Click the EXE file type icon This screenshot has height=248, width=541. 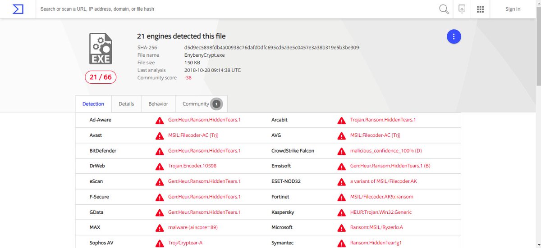click(100, 49)
